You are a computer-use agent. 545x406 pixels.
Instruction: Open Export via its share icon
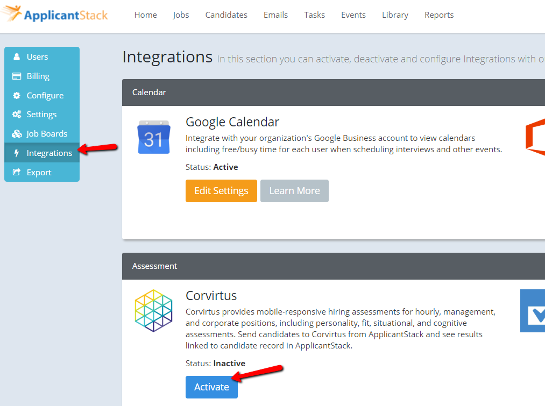18,172
